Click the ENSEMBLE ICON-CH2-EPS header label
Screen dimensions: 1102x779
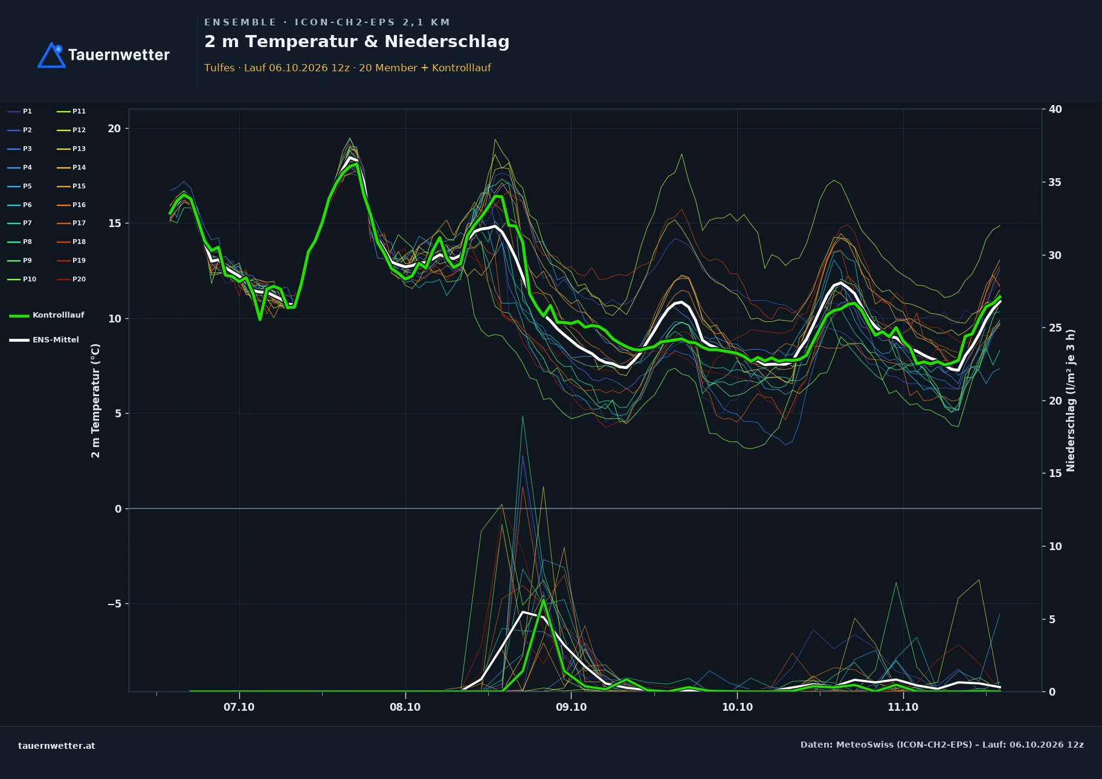(x=327, y=22)
